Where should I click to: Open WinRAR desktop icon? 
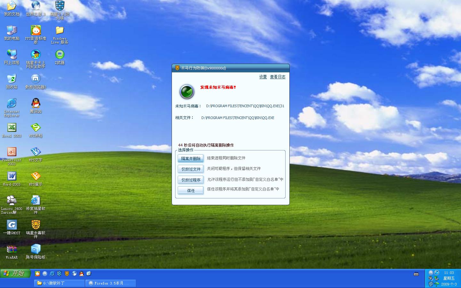click(12, 252)
